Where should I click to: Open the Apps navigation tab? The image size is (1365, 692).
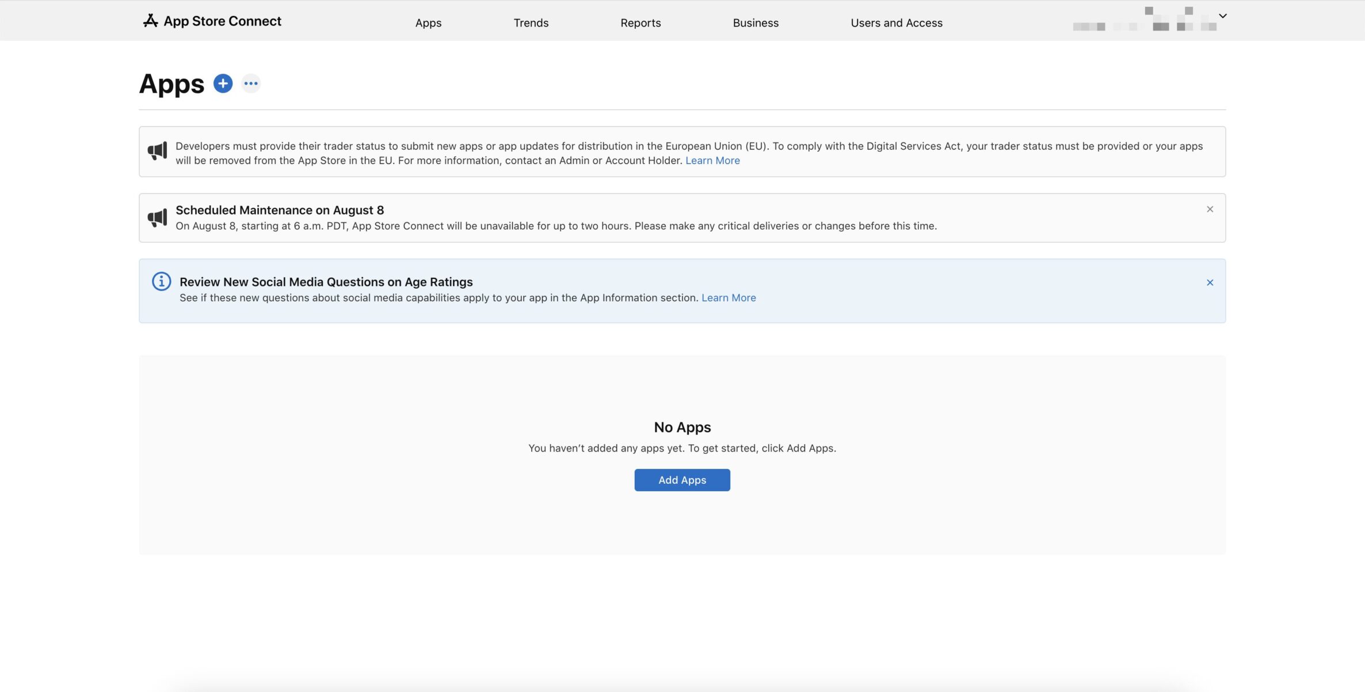428,23
